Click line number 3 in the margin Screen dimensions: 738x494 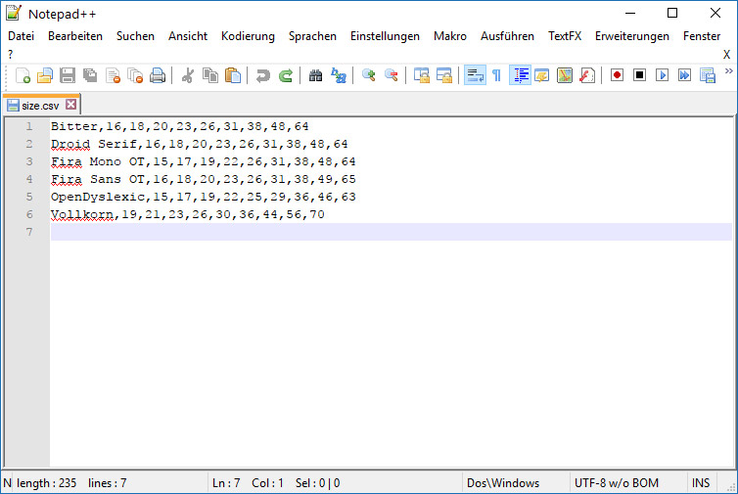tap(29, 161)
